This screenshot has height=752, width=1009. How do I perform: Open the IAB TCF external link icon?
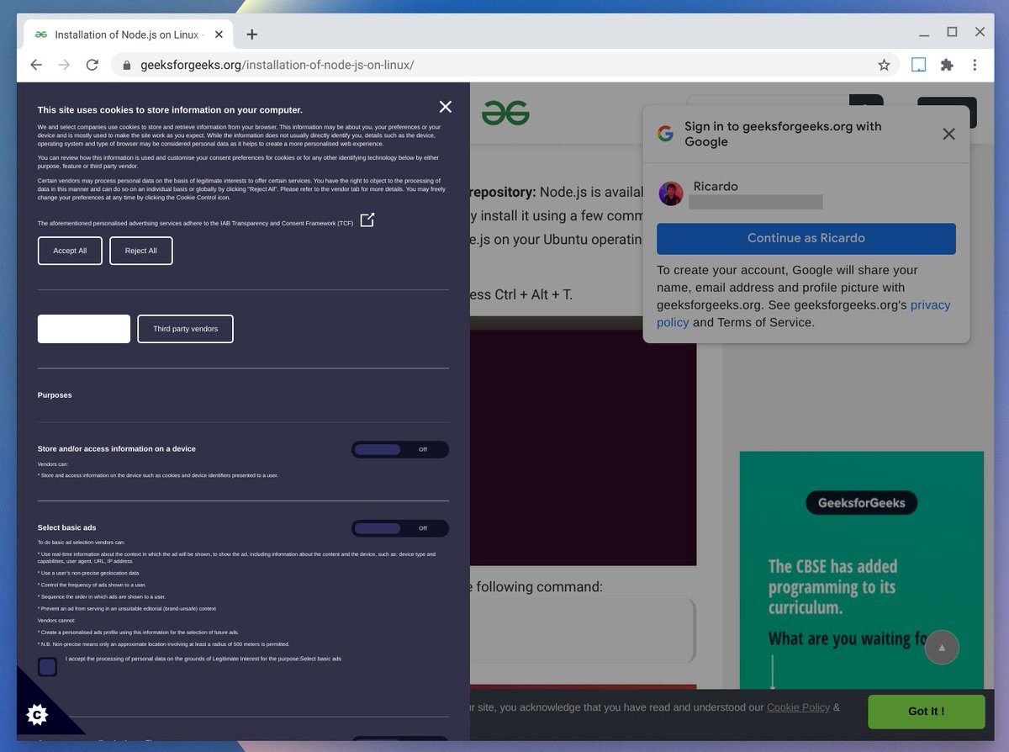click(367, 220)
